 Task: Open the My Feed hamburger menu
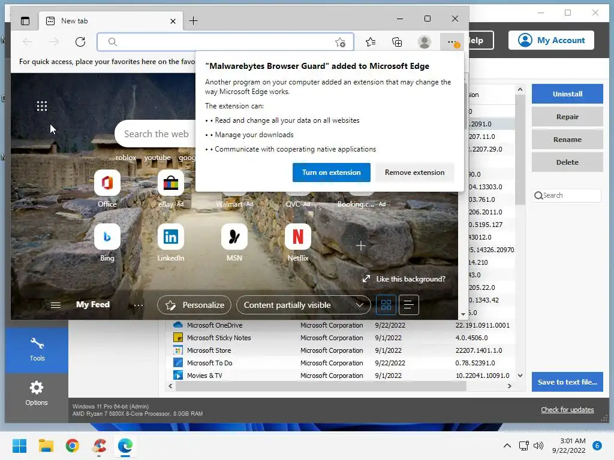pos(56,305)
